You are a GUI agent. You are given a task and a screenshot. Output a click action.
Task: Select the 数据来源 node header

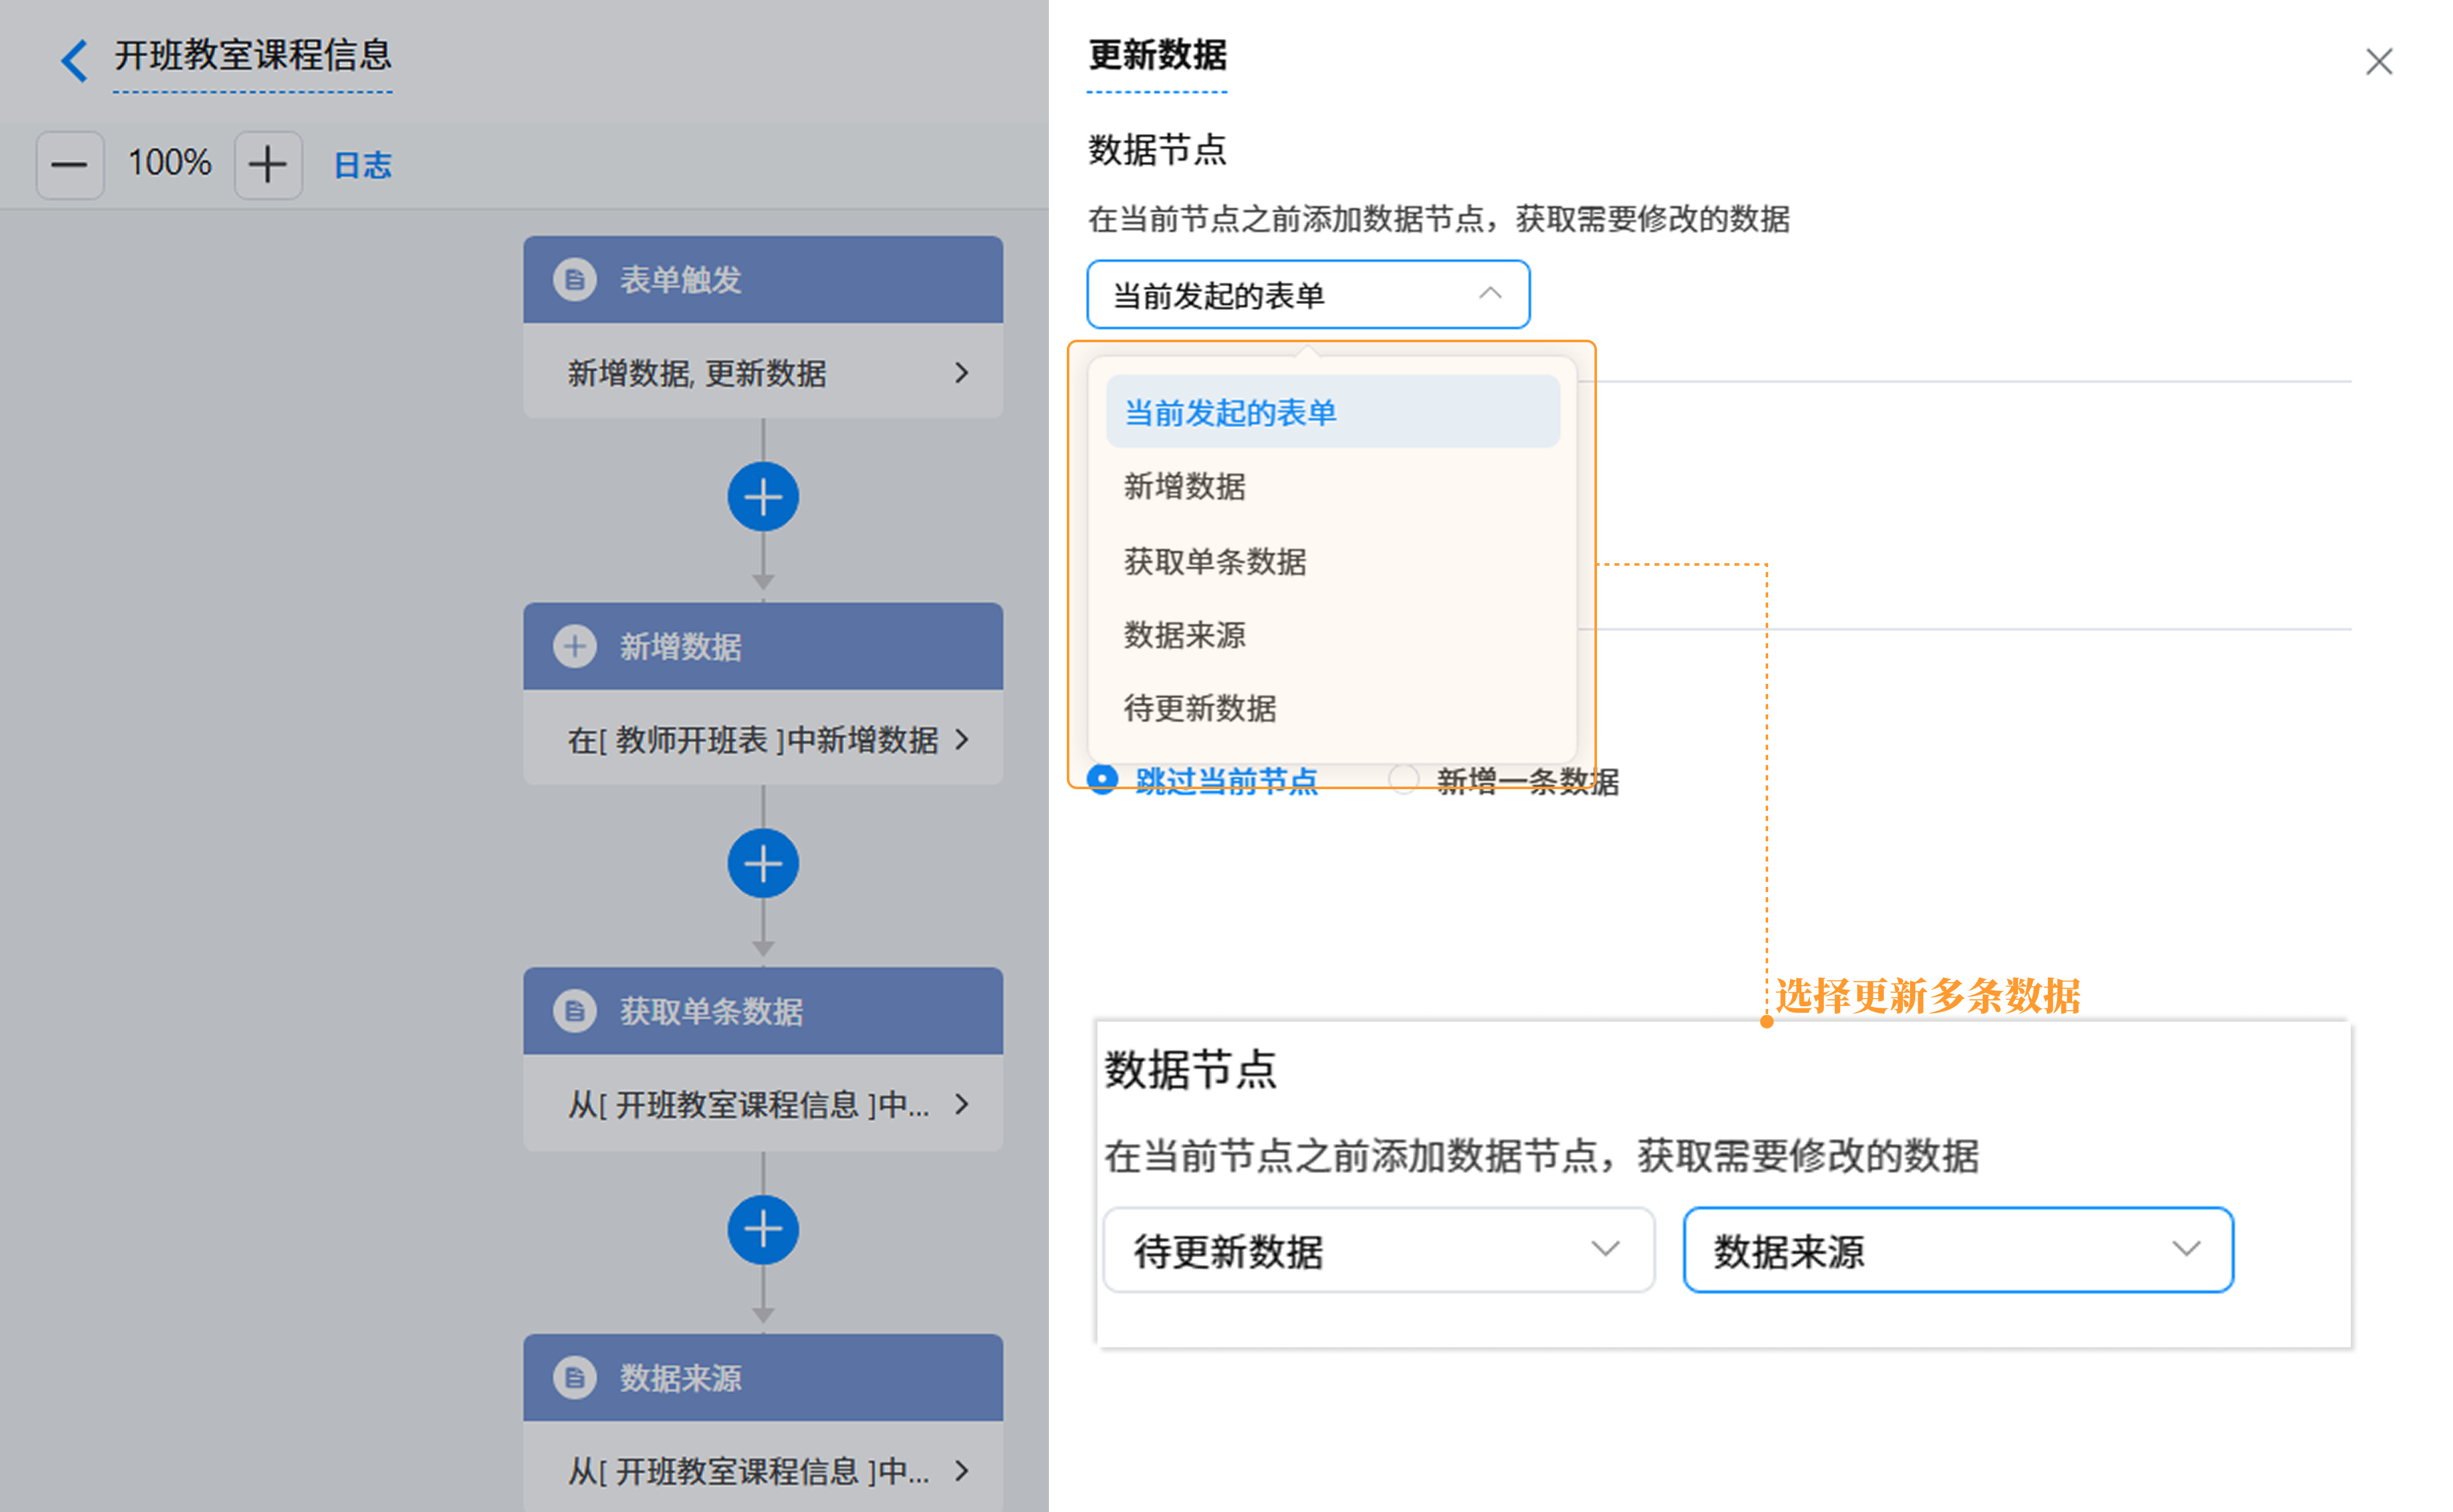763,1378
